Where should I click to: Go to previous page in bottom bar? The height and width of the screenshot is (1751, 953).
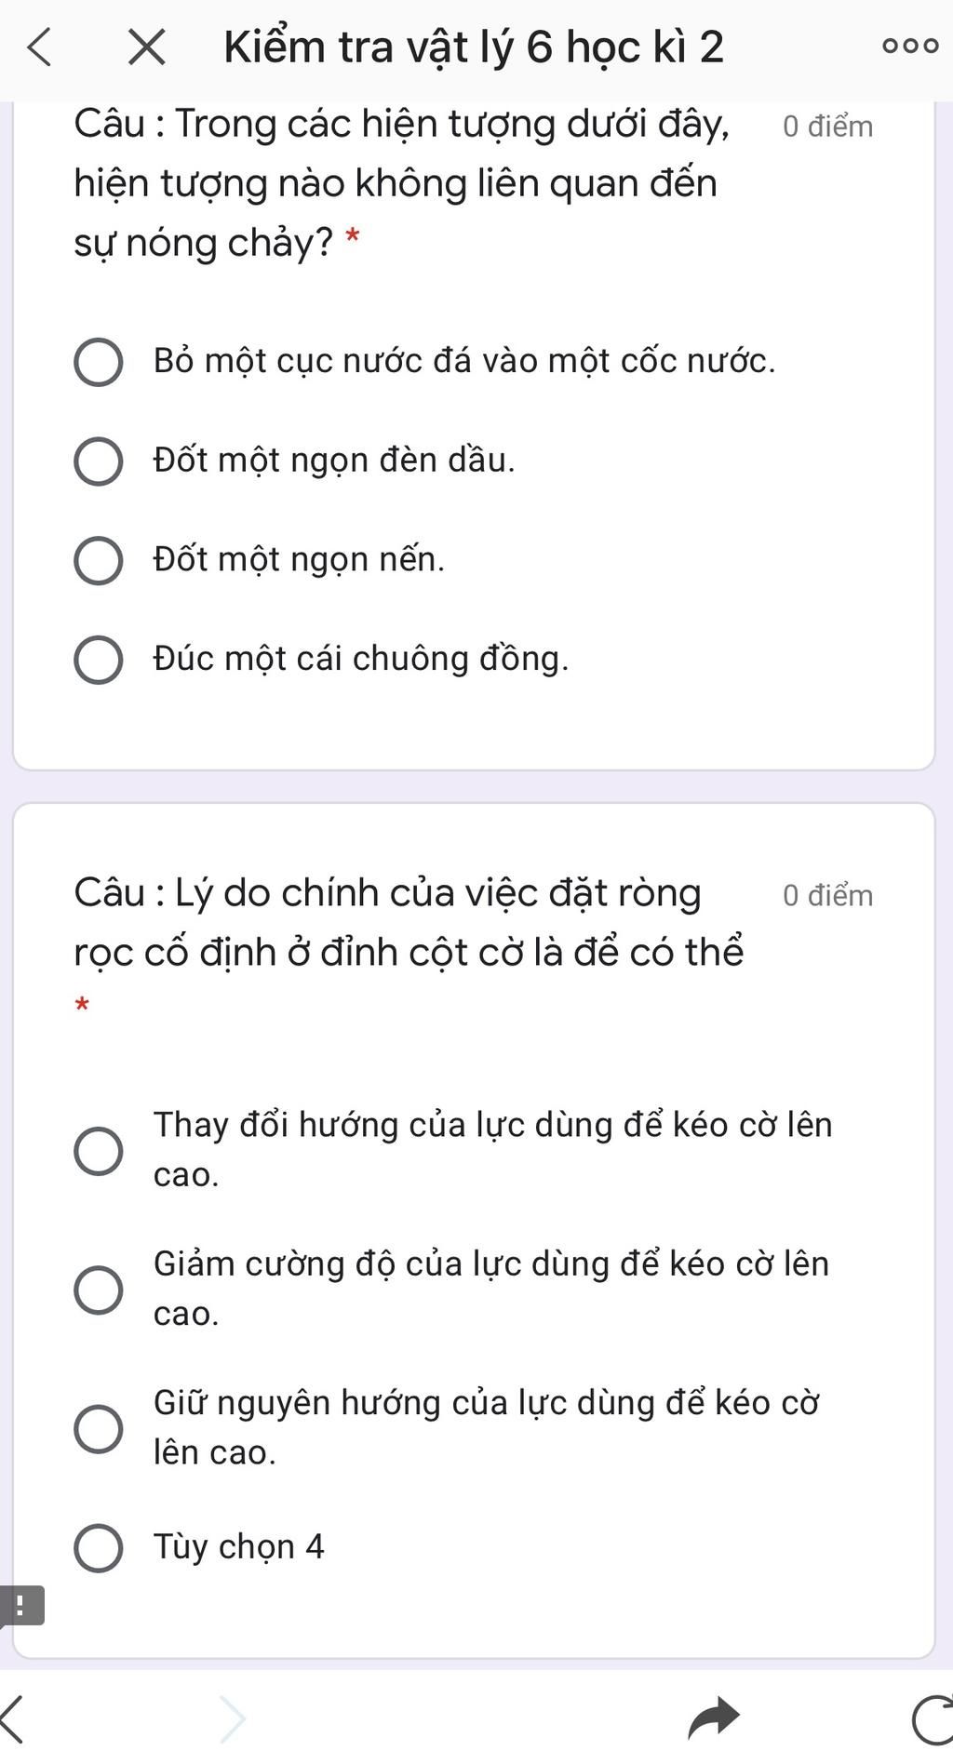click(x=13, y=1718)
